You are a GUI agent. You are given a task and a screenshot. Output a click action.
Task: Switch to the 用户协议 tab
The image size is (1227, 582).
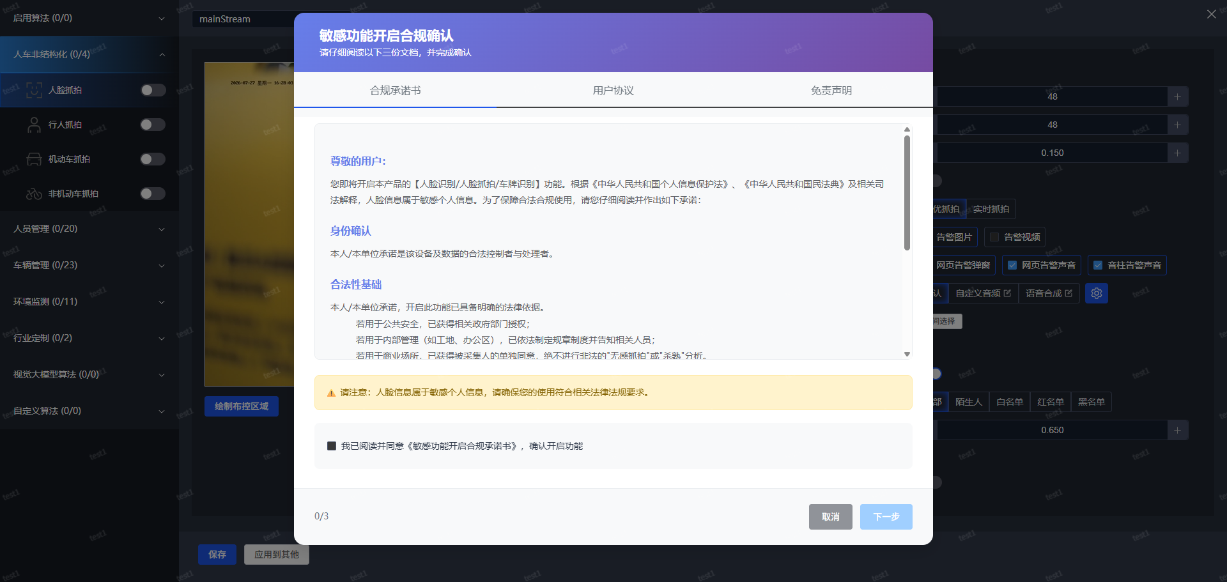613,90
